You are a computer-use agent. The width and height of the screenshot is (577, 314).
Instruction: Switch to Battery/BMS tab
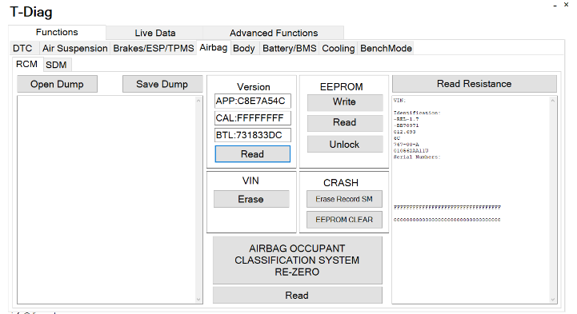click(x=289, y=49)
